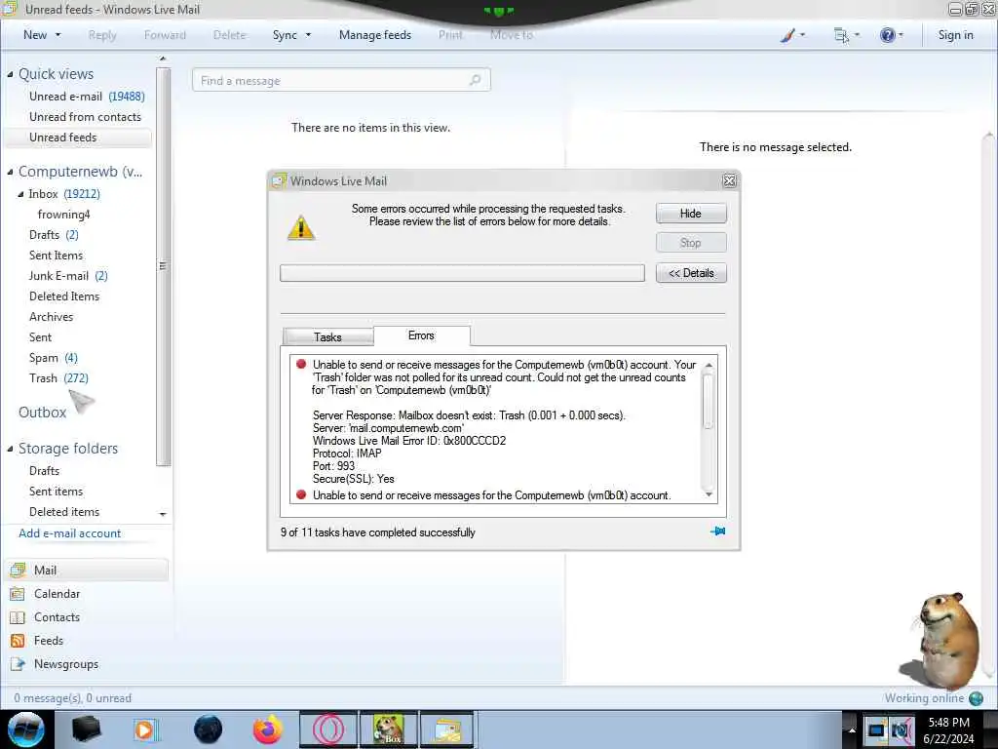998x749 pixels.
Task: Switch to the Tasks tab
Action: [x=327, y=336]
